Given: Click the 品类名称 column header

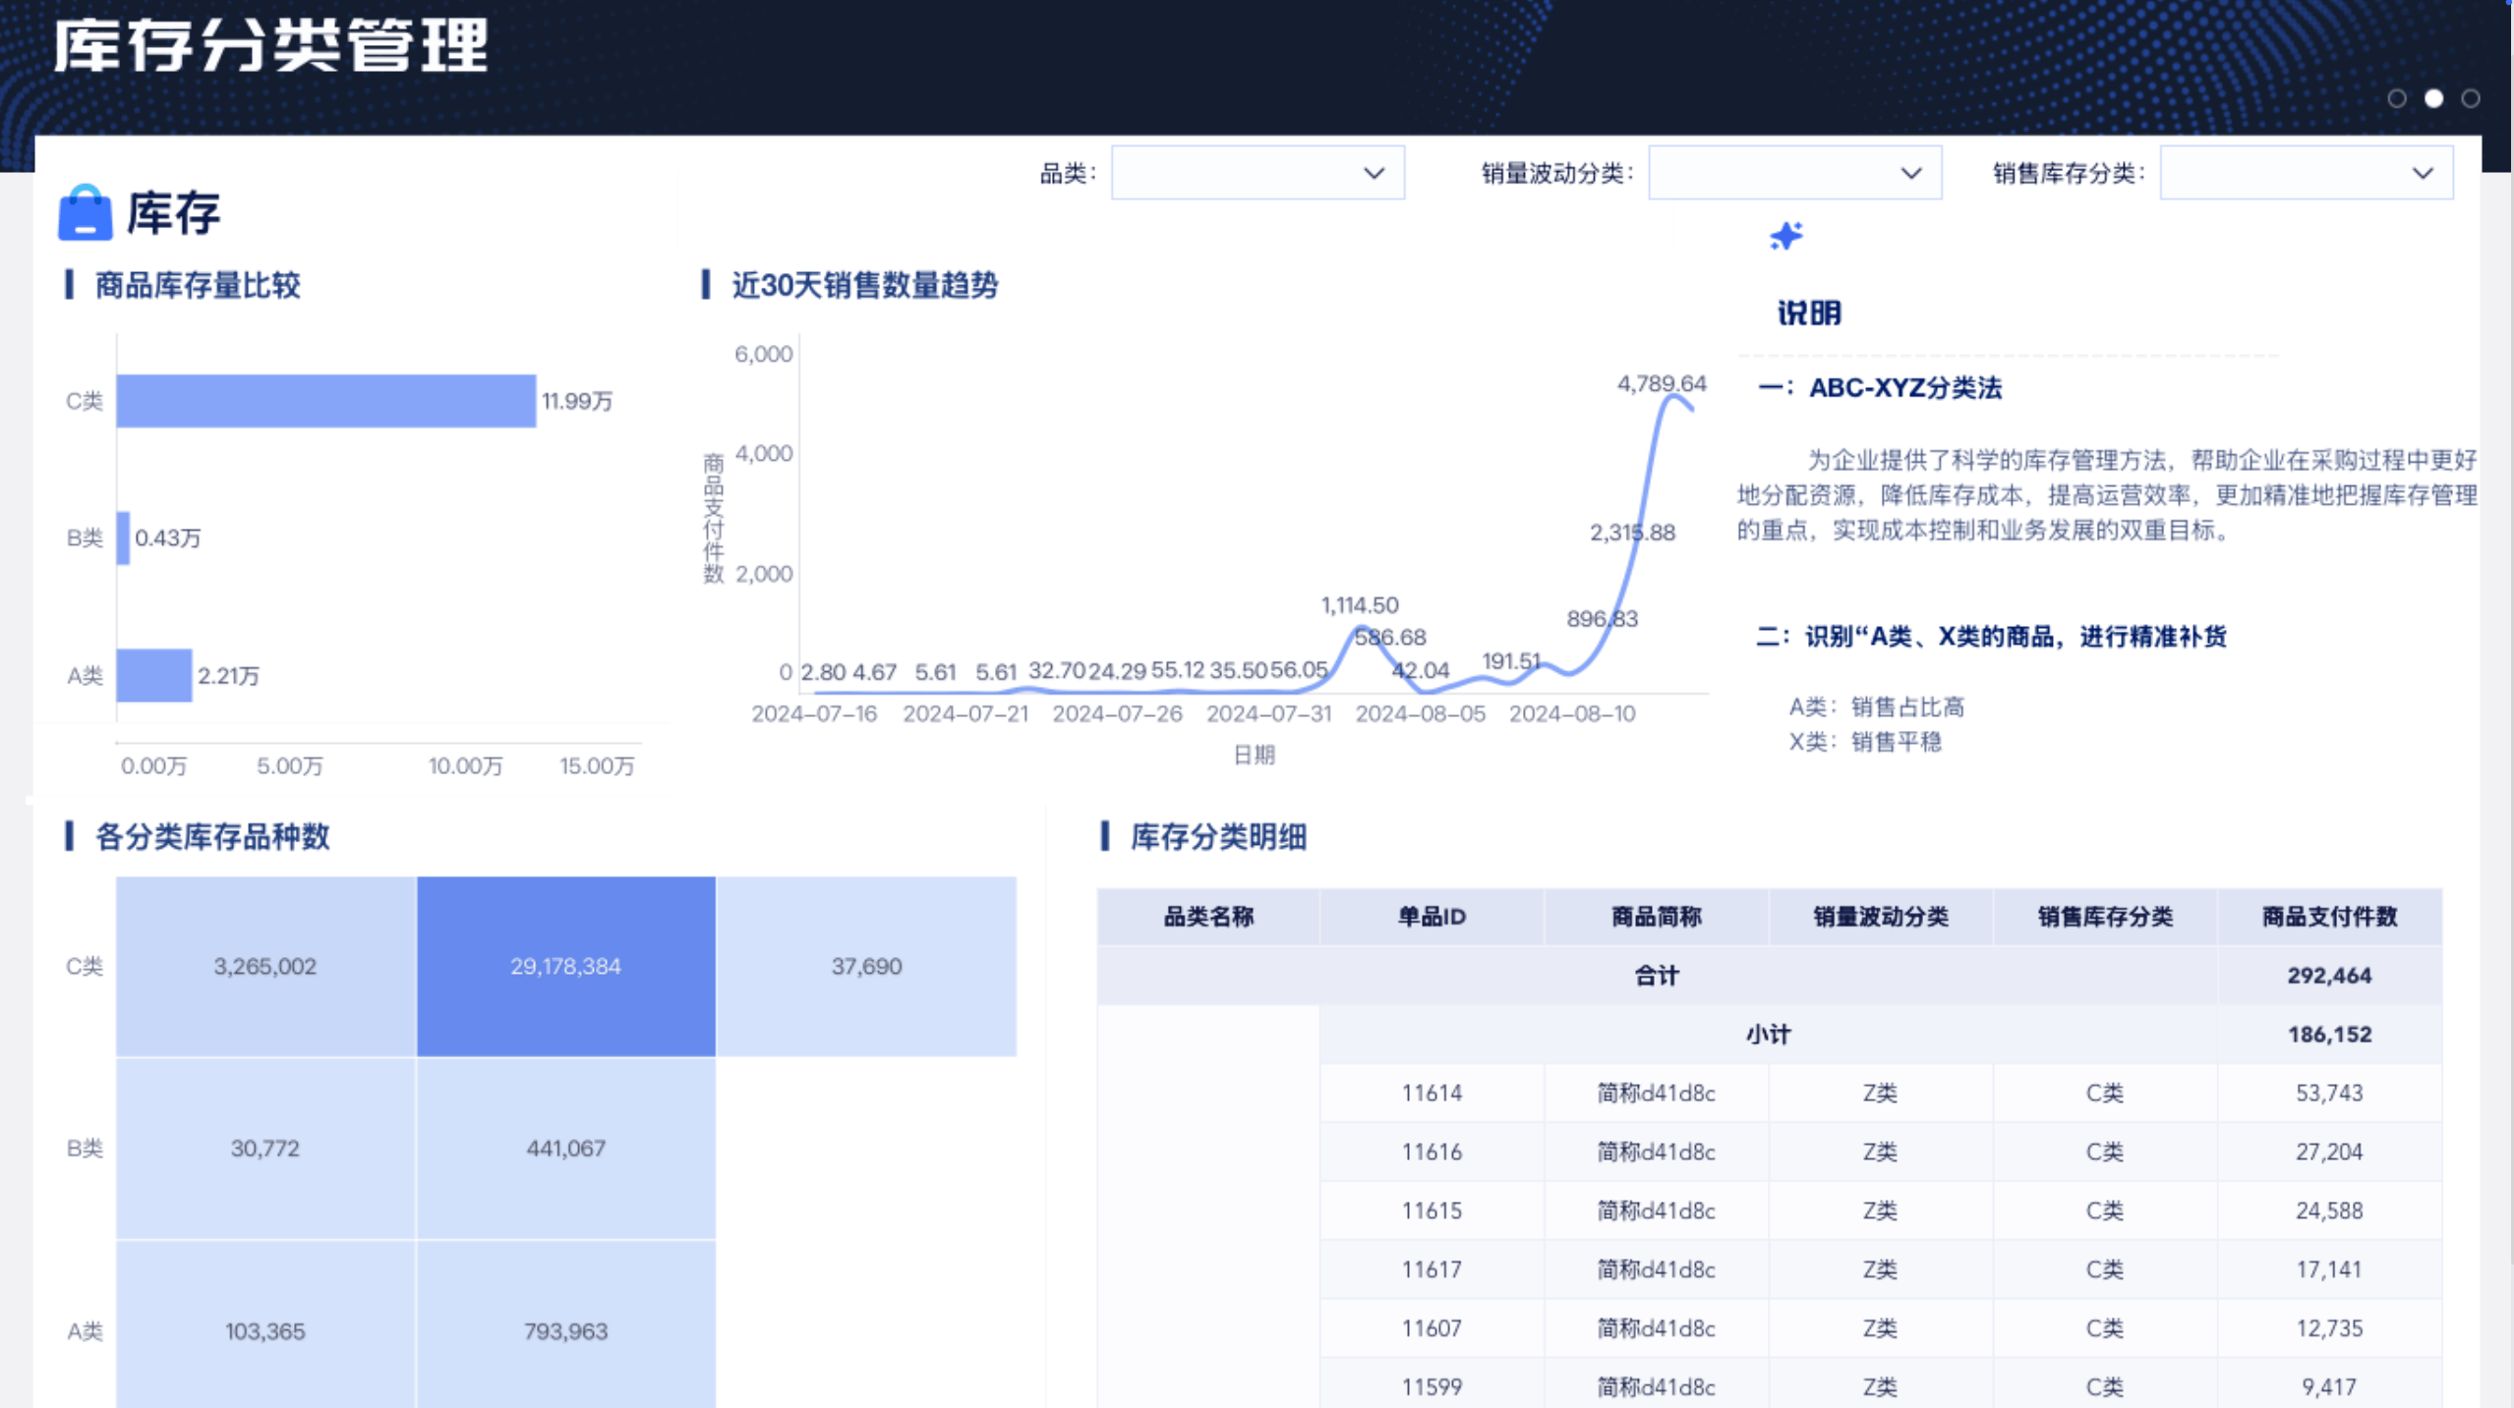Looking at the screenshot, I should [x=1207, y=917].
